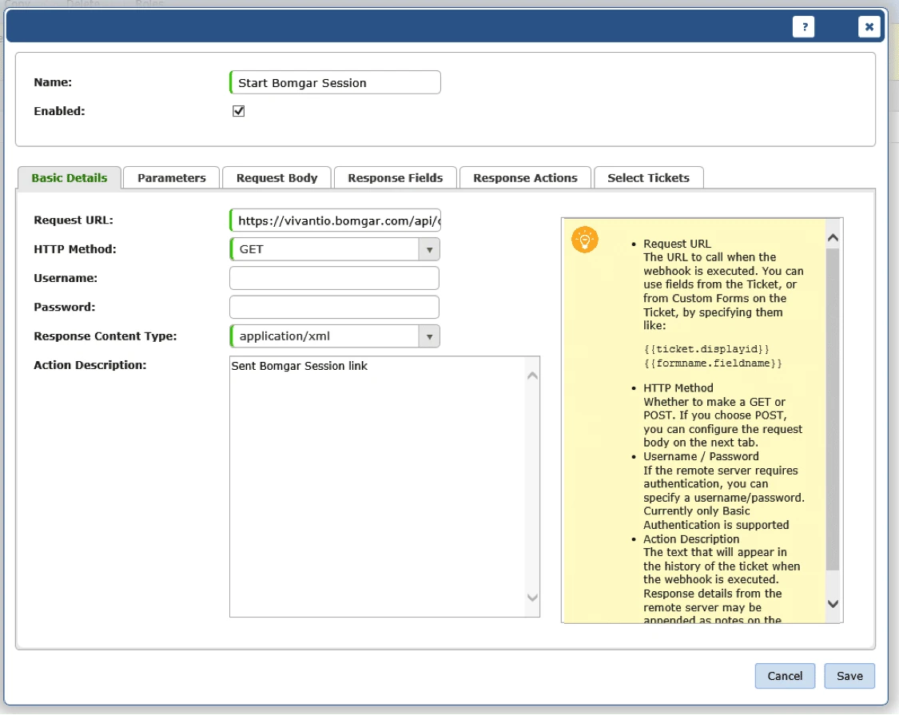Click into the Name field
Viewport: 899px width, 715px height.
point(335,82)
